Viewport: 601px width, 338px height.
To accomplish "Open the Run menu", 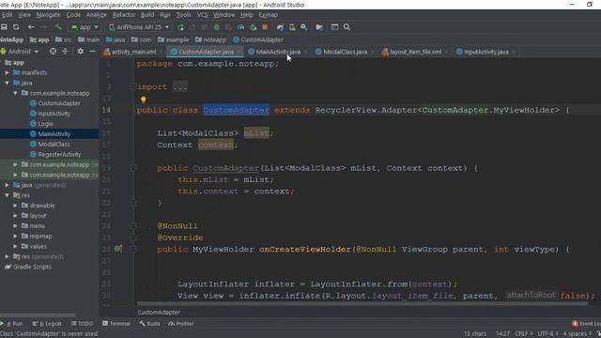I will pyautogui.click(x=165, y=15).
